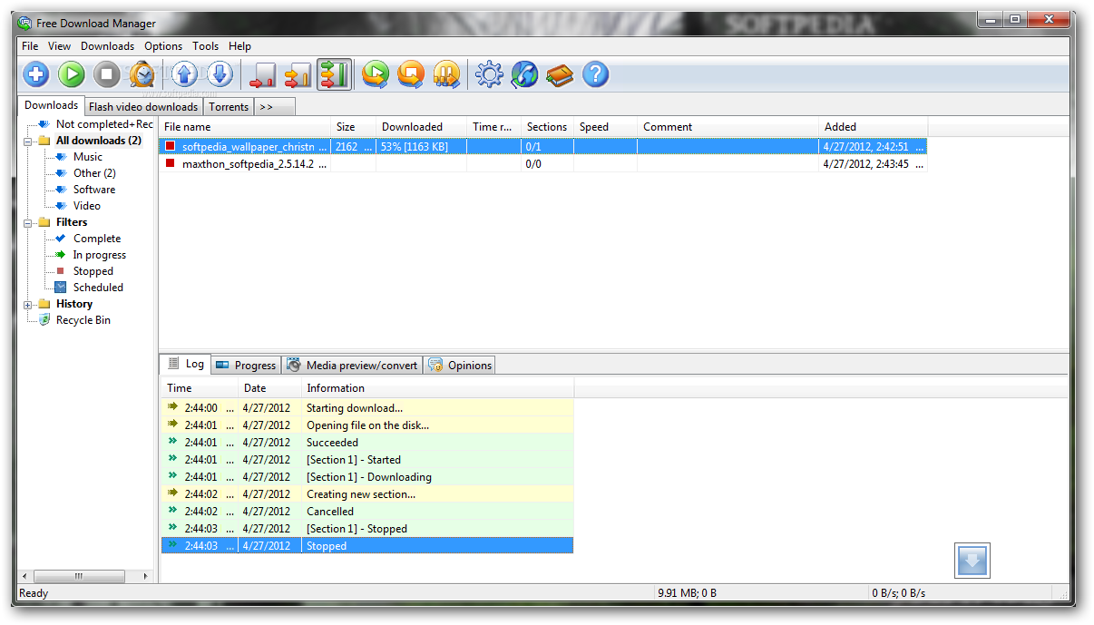Select the Software download group
Image resolution: width=1094 pixels, height=625 pixels.
tap(94, 190)
